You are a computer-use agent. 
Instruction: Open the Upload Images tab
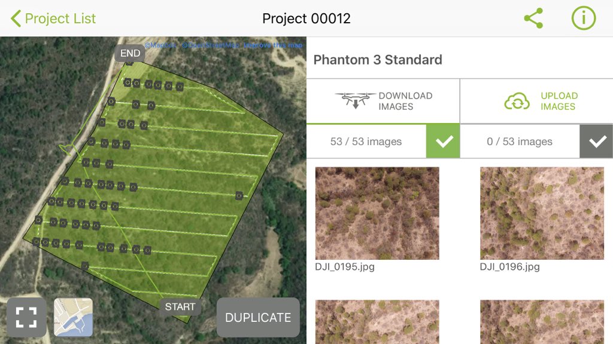[x=537, y=101]
